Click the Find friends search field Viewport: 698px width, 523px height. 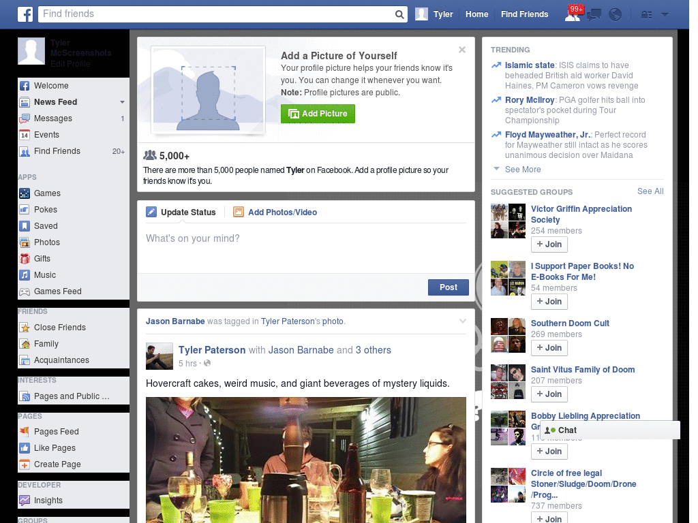tap(216, 14)
